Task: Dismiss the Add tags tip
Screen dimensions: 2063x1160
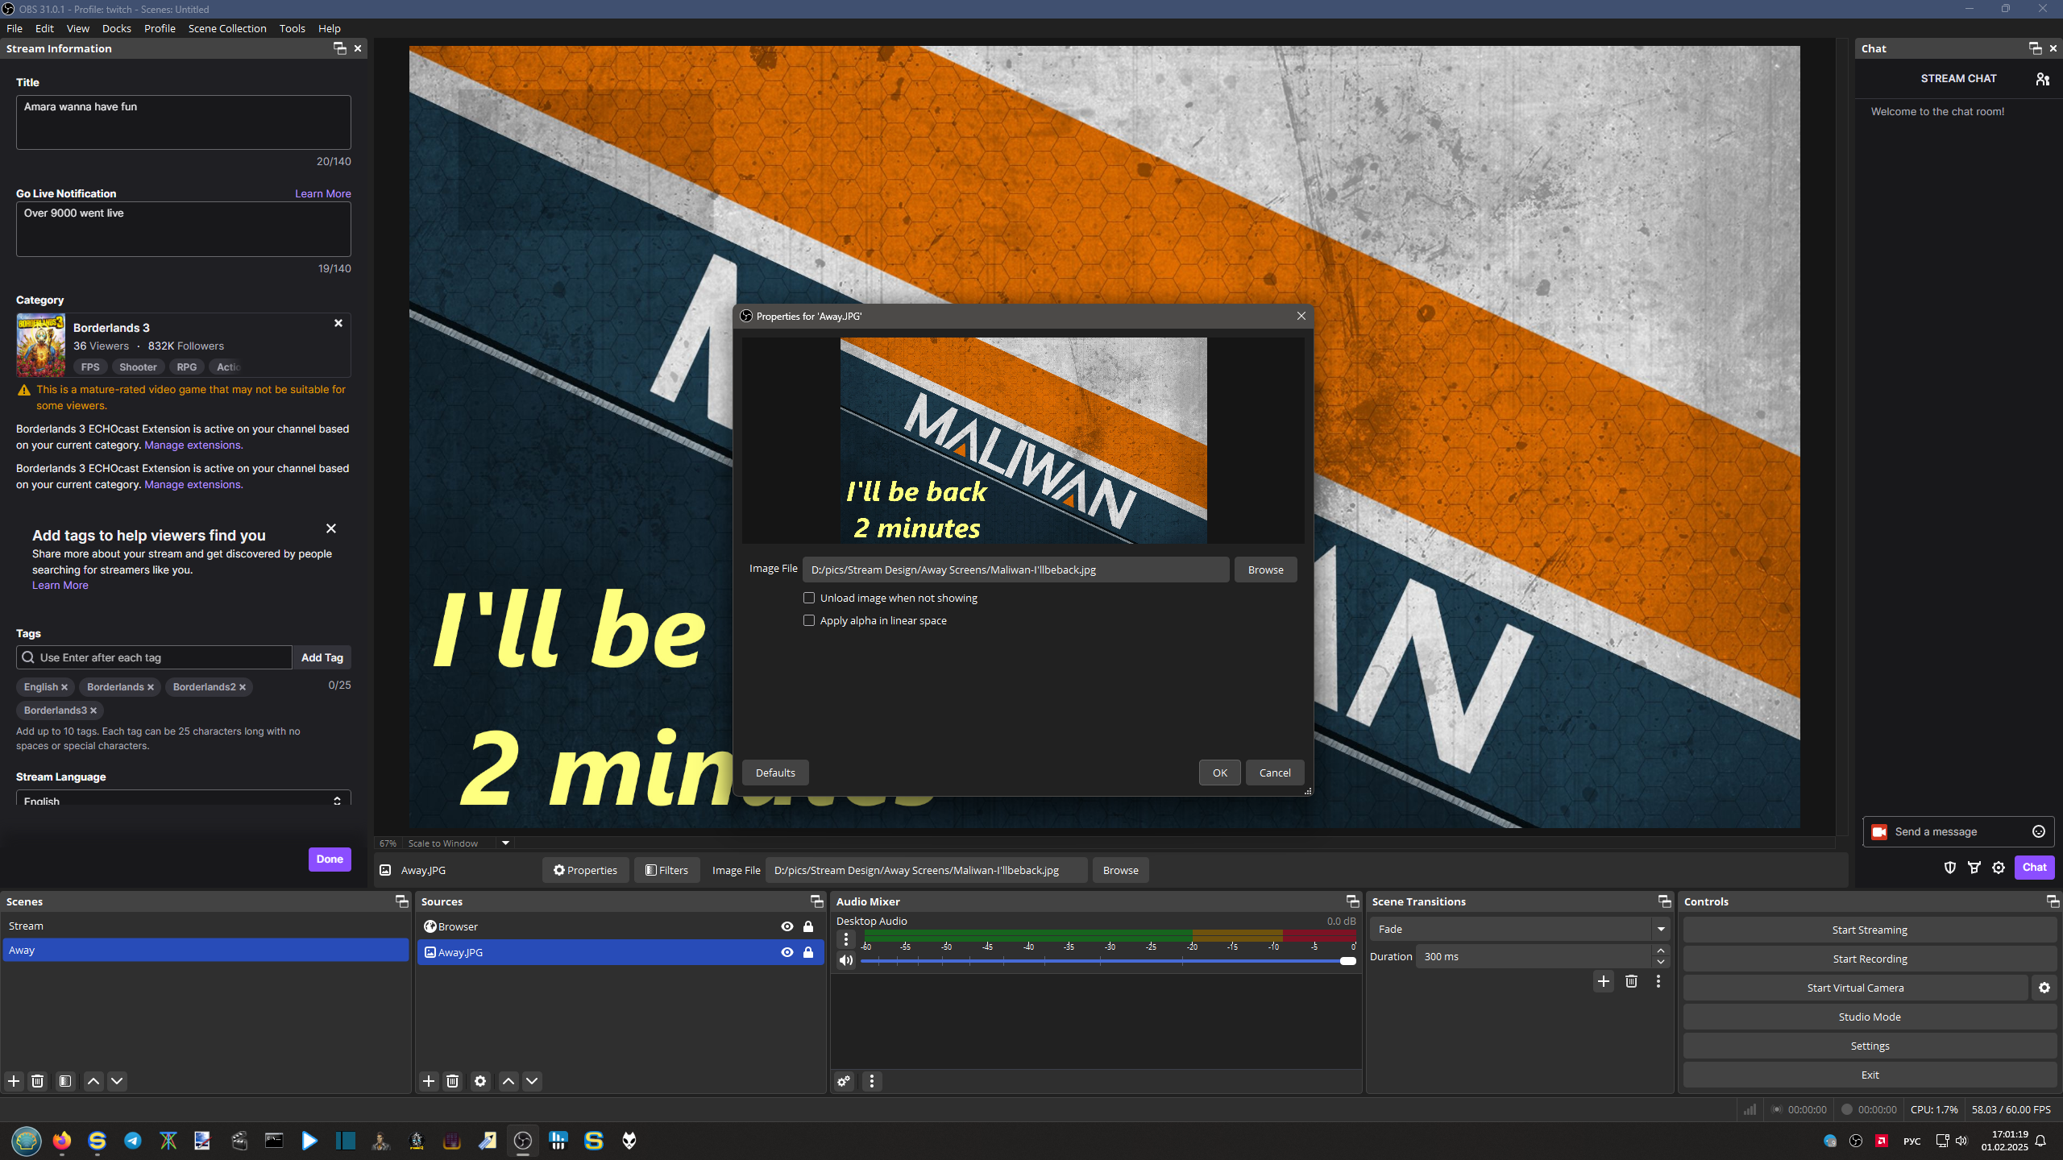Action: point(331,528)
